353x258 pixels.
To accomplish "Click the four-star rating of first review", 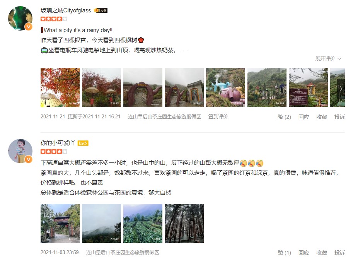I will (x=54, y=19).
